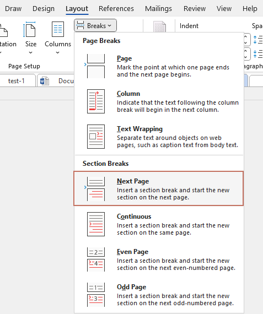Switch to the test-1 document tab
The image size is (263, 314).
[17, 81]
